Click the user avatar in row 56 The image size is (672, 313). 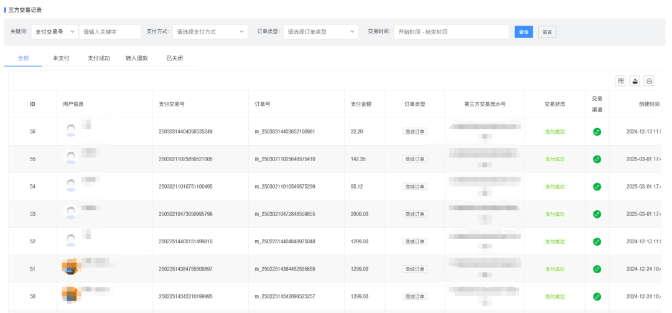coord(71,130)
